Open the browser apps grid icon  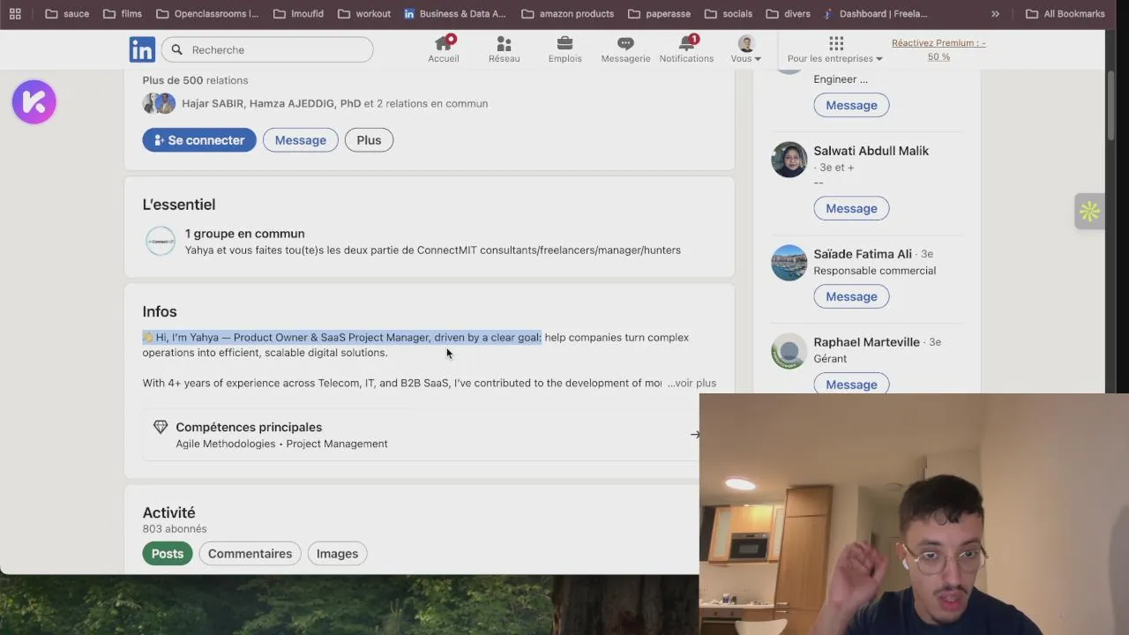(x=15, y=14)
